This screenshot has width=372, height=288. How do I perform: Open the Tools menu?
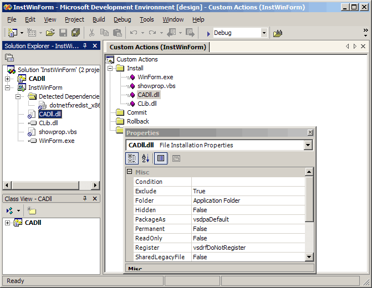click(147, 19)
